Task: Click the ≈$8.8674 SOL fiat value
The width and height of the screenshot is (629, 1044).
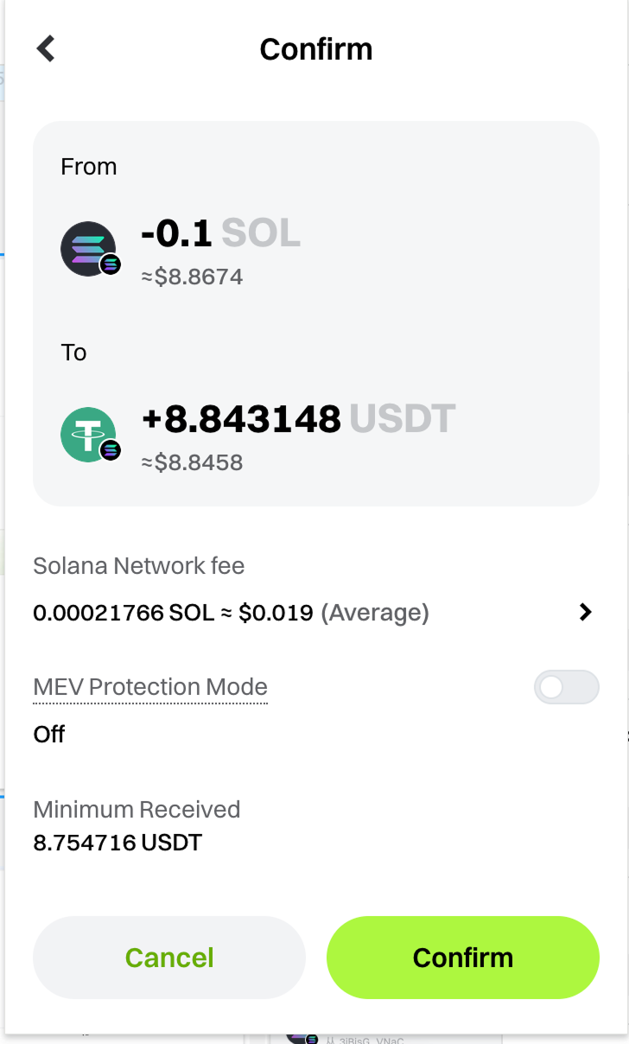Action: coord(192,277)
